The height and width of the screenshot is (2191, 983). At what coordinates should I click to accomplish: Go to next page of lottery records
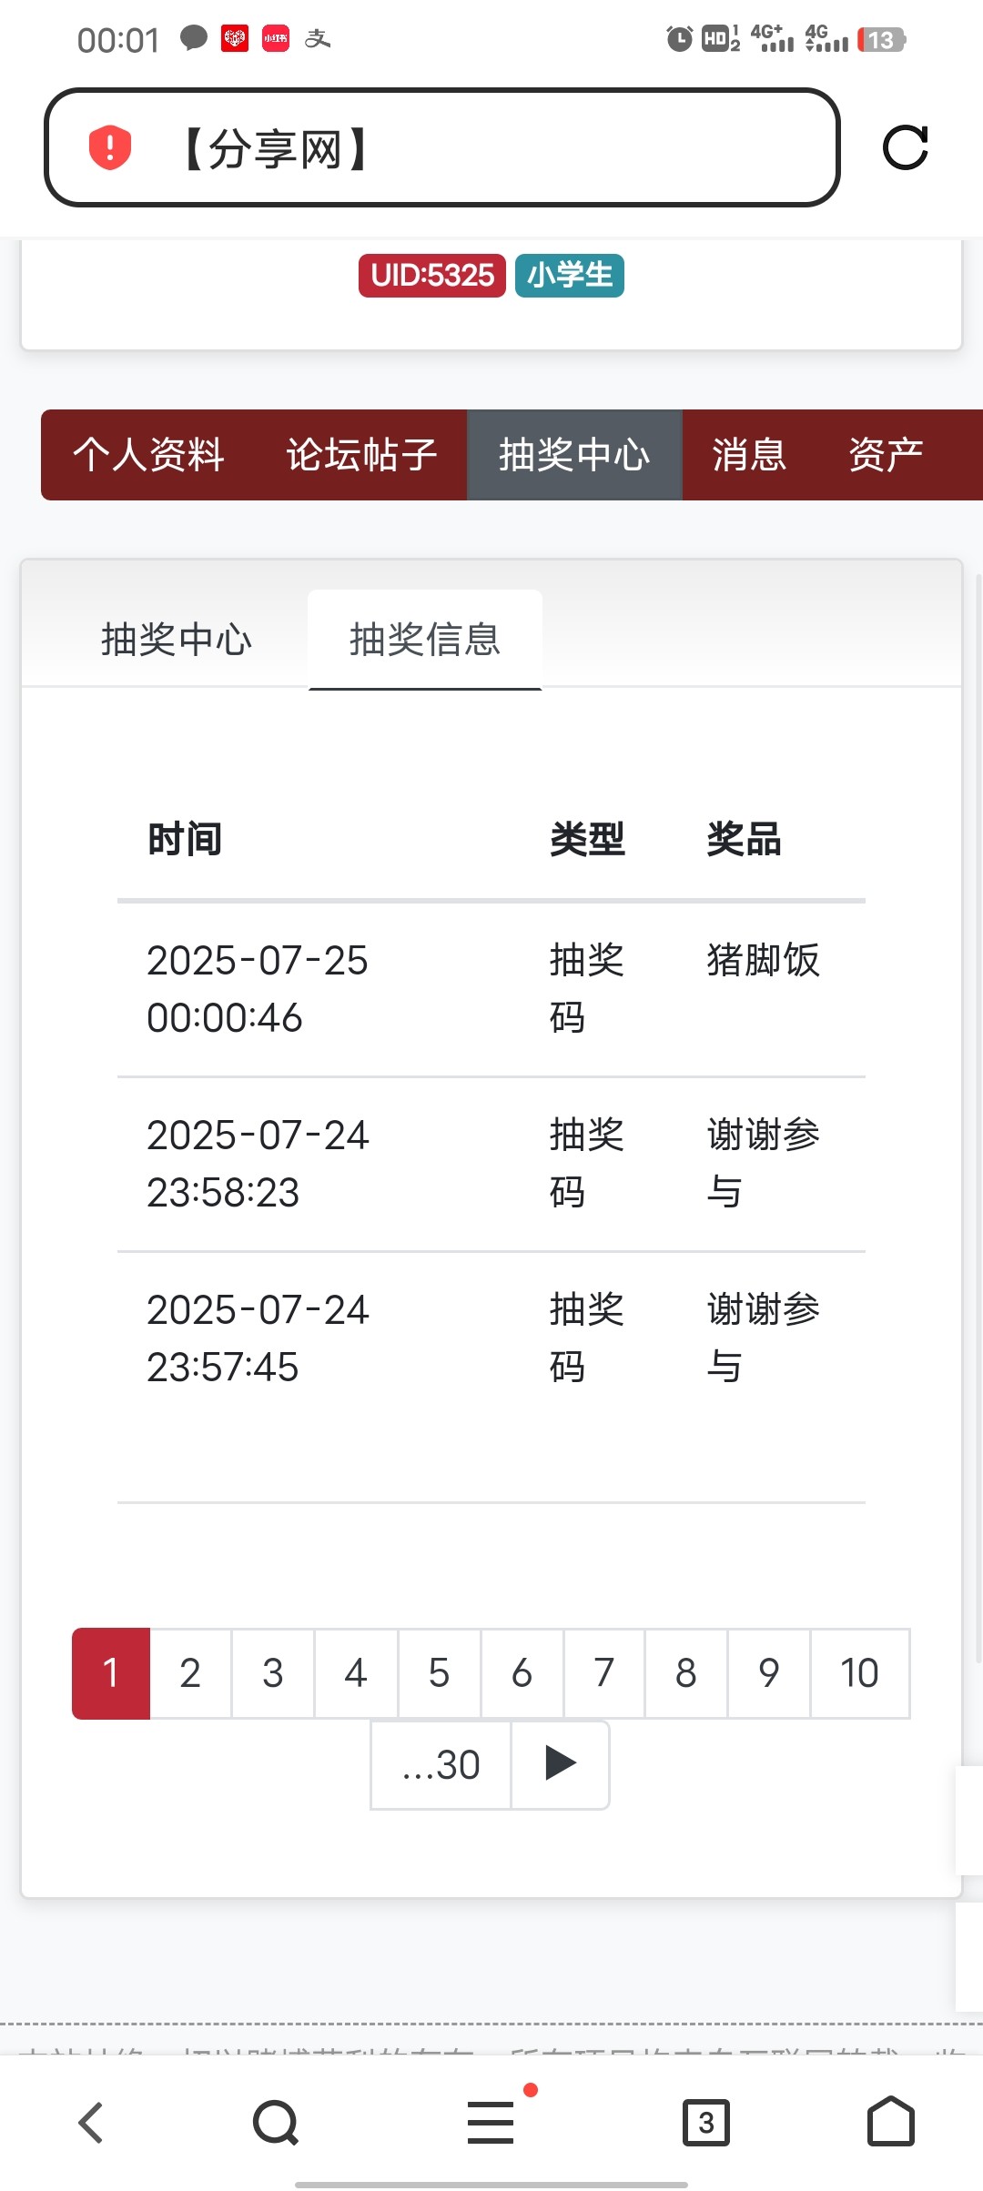560,1763
